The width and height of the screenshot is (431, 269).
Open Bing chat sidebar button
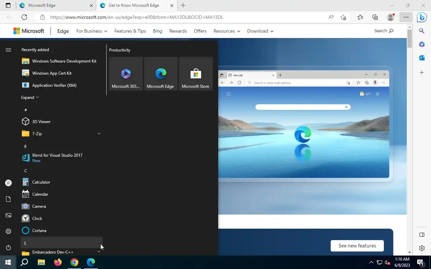(422, 17)
